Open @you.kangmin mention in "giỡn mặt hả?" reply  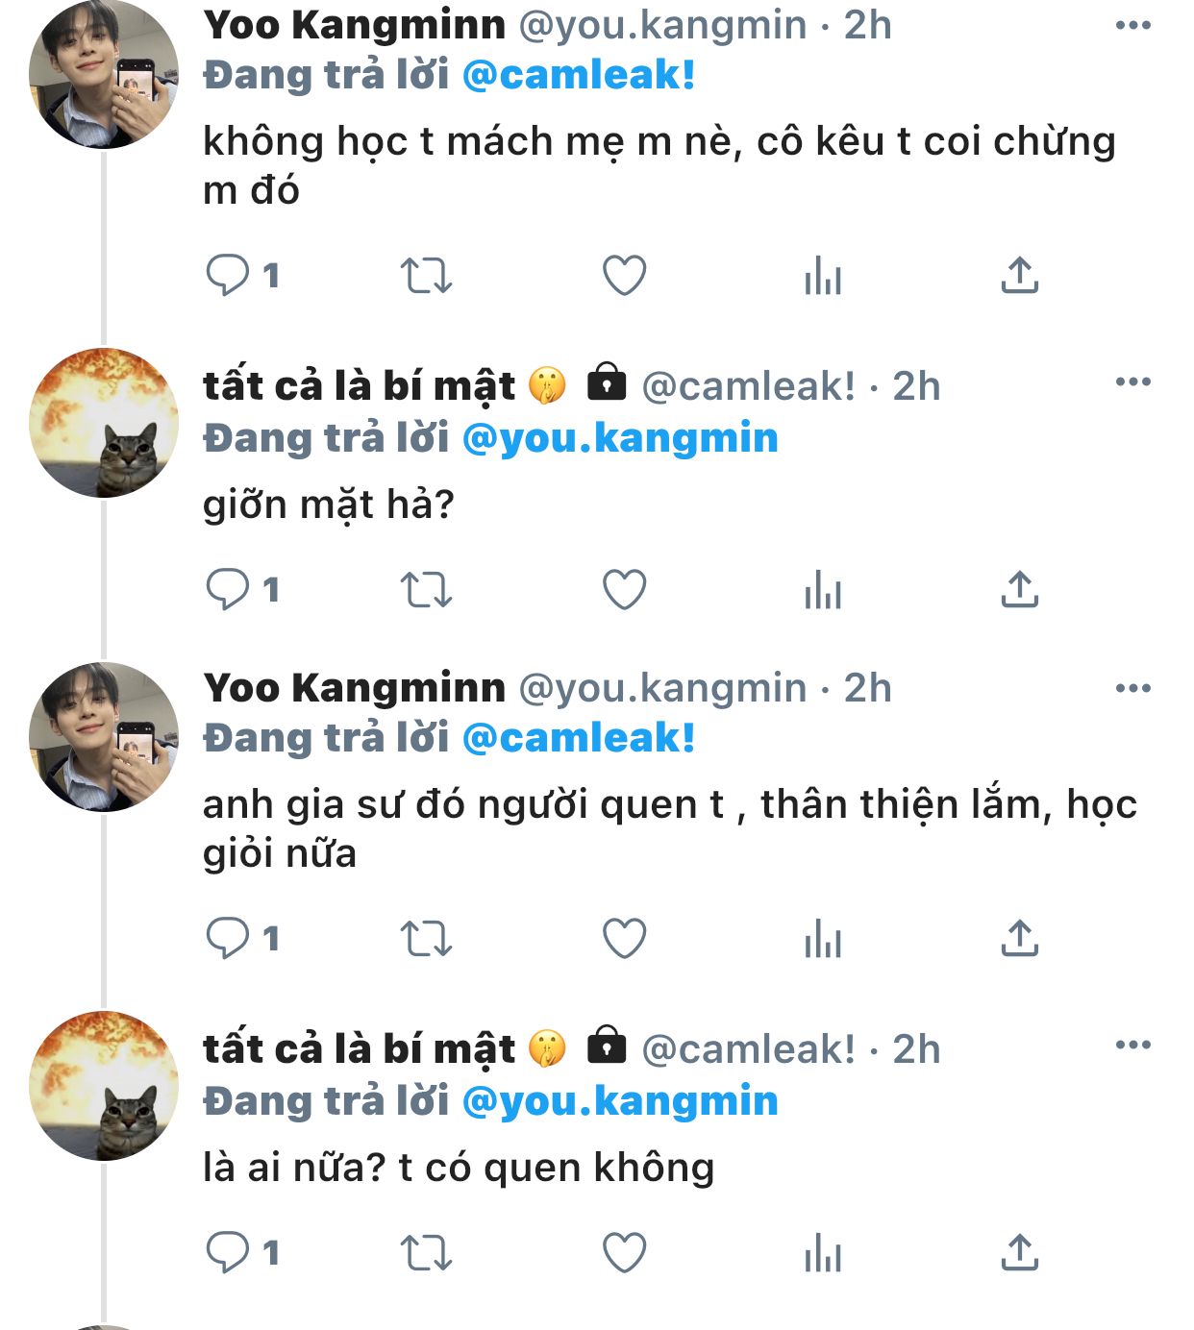coord(620,438)
